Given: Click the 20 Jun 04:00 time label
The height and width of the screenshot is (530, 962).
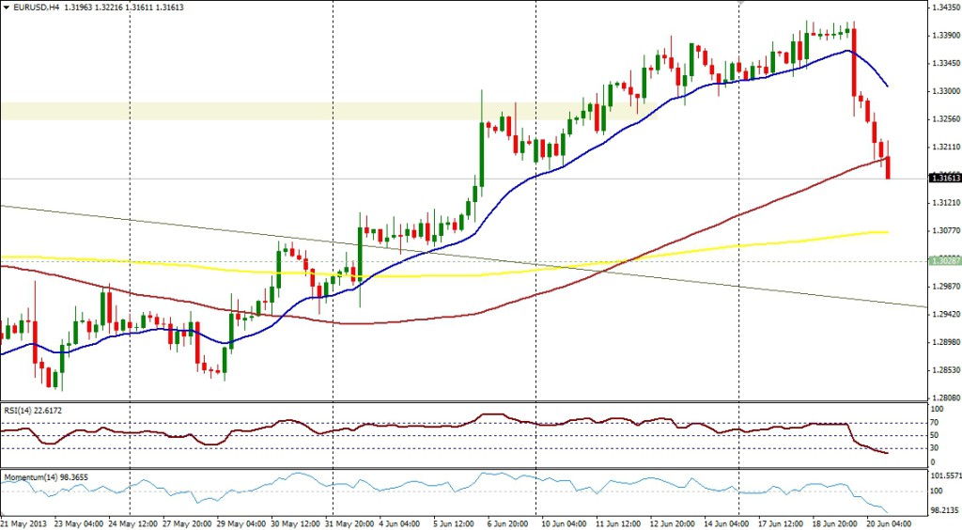Looking at the screenshot, I should pyautogui.click(x=887, y=522).
